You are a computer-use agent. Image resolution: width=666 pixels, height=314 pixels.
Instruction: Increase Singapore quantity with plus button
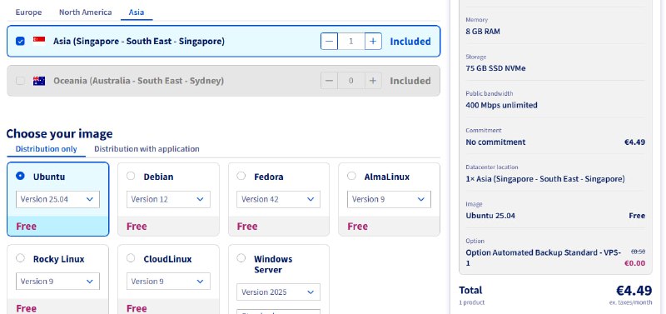373,41
